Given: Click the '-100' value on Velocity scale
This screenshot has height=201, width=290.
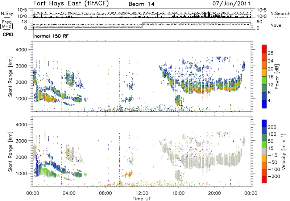Looking at the screenshot, I should 274,169.
